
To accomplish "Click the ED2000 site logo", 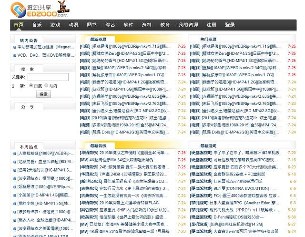I will [33, 10].
